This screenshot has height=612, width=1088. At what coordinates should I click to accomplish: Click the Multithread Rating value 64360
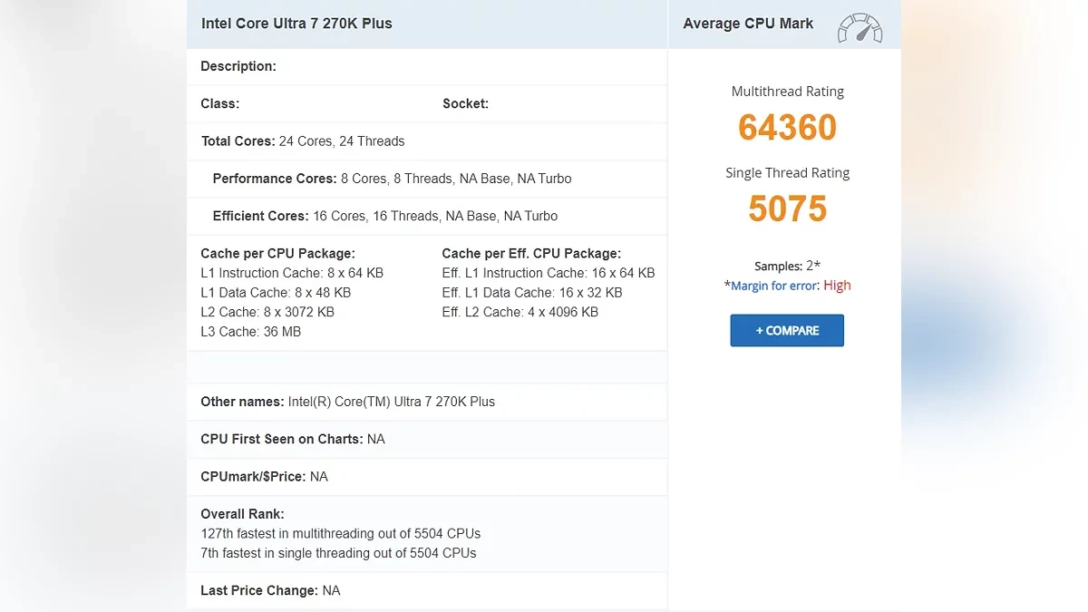(x=787, y=128)
